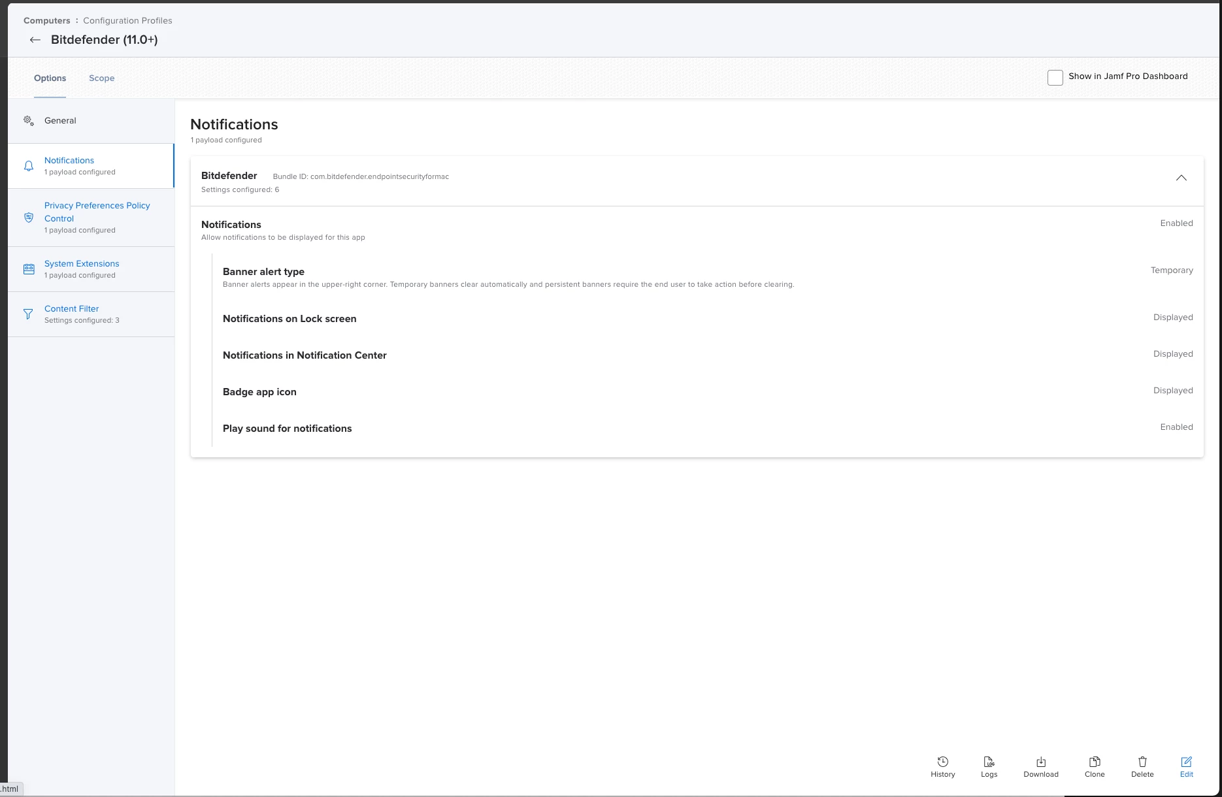Click the Temporary value for banner alert
1222x797 pixels.
pos(1172,270)
